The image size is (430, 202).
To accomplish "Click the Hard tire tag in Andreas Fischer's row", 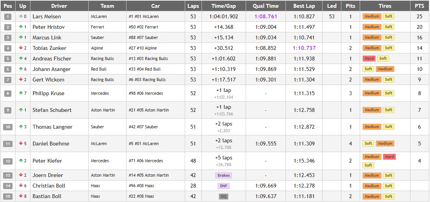I will 369,58.
